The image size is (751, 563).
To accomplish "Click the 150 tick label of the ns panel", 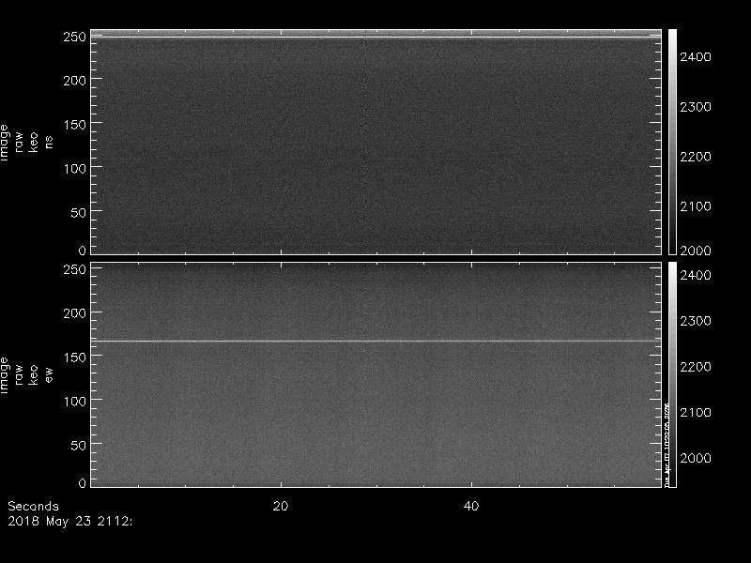I will tap(75, 125).
